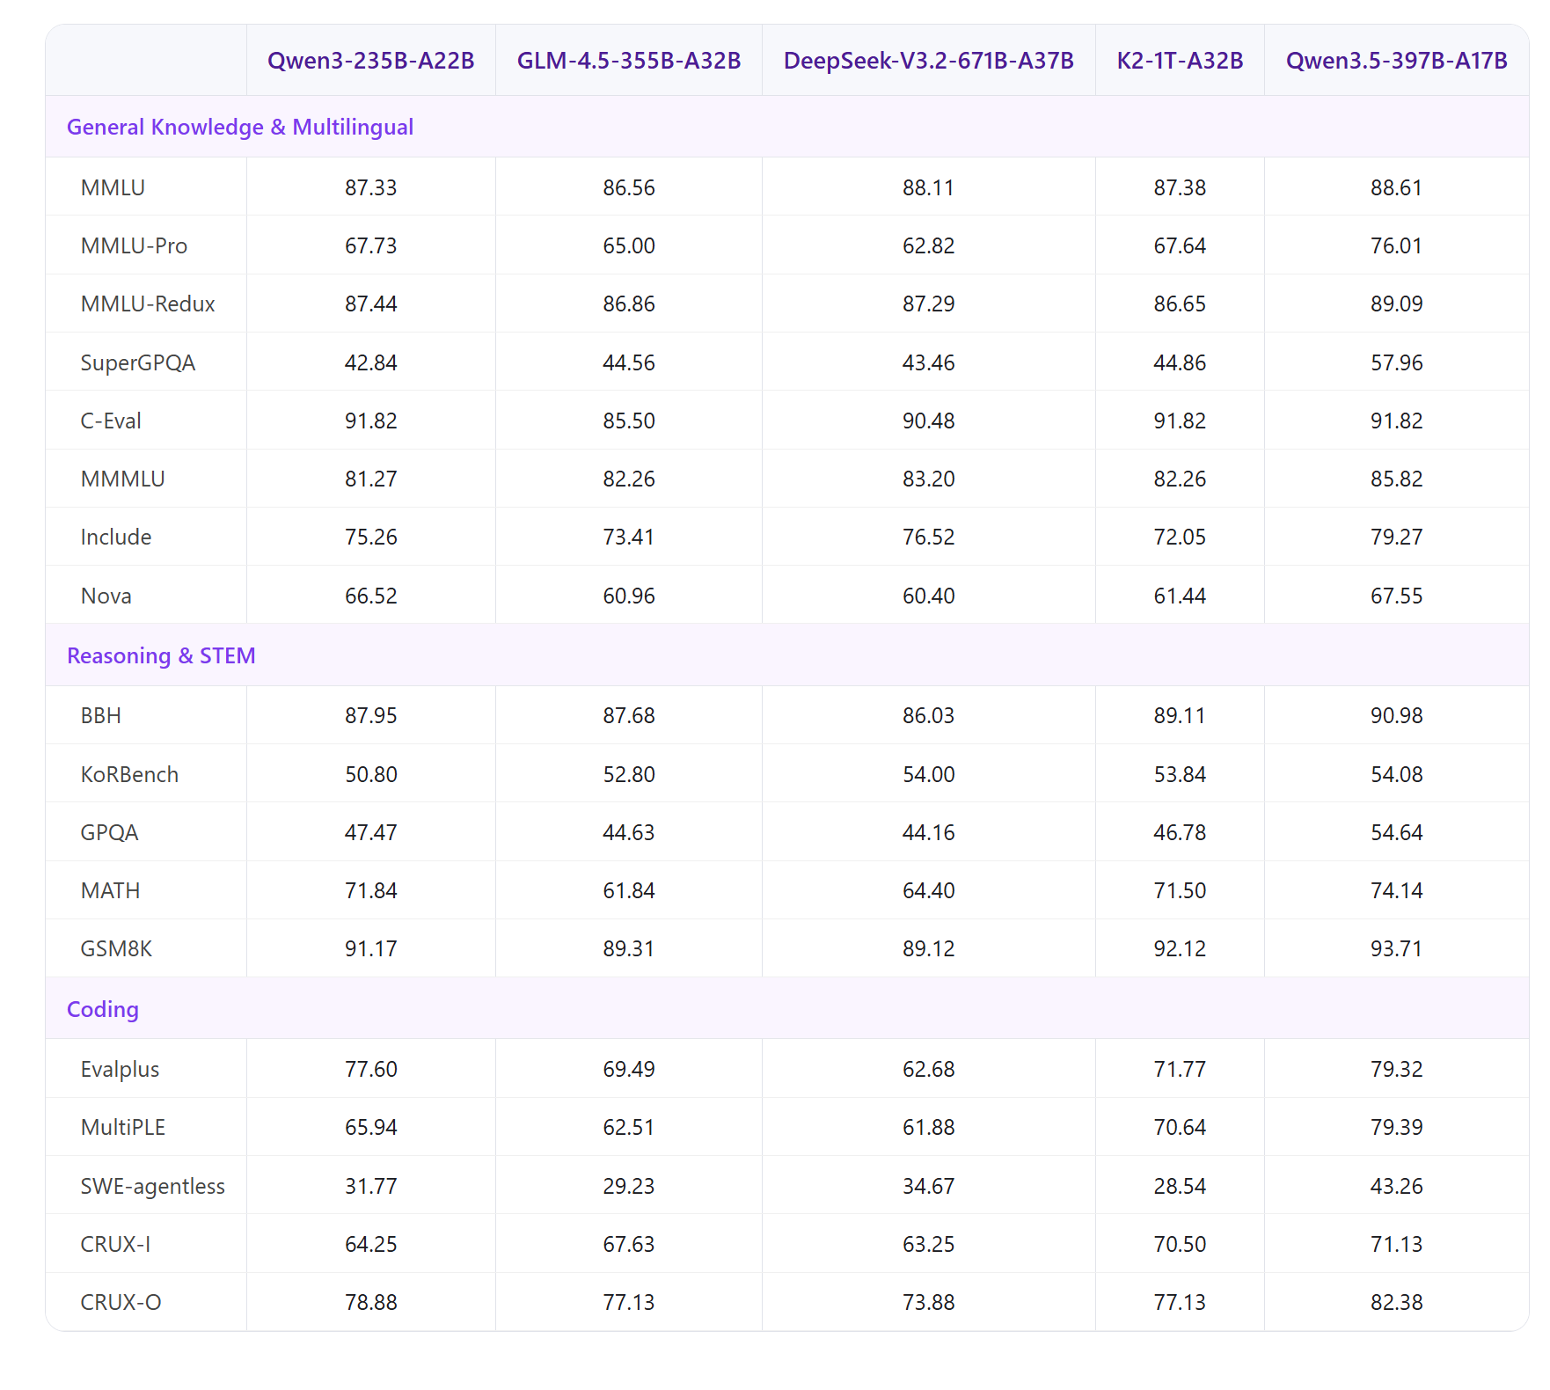Select the GSM8K row label
This screenshot has height=1390, width=1550.
tap(116, 949)
